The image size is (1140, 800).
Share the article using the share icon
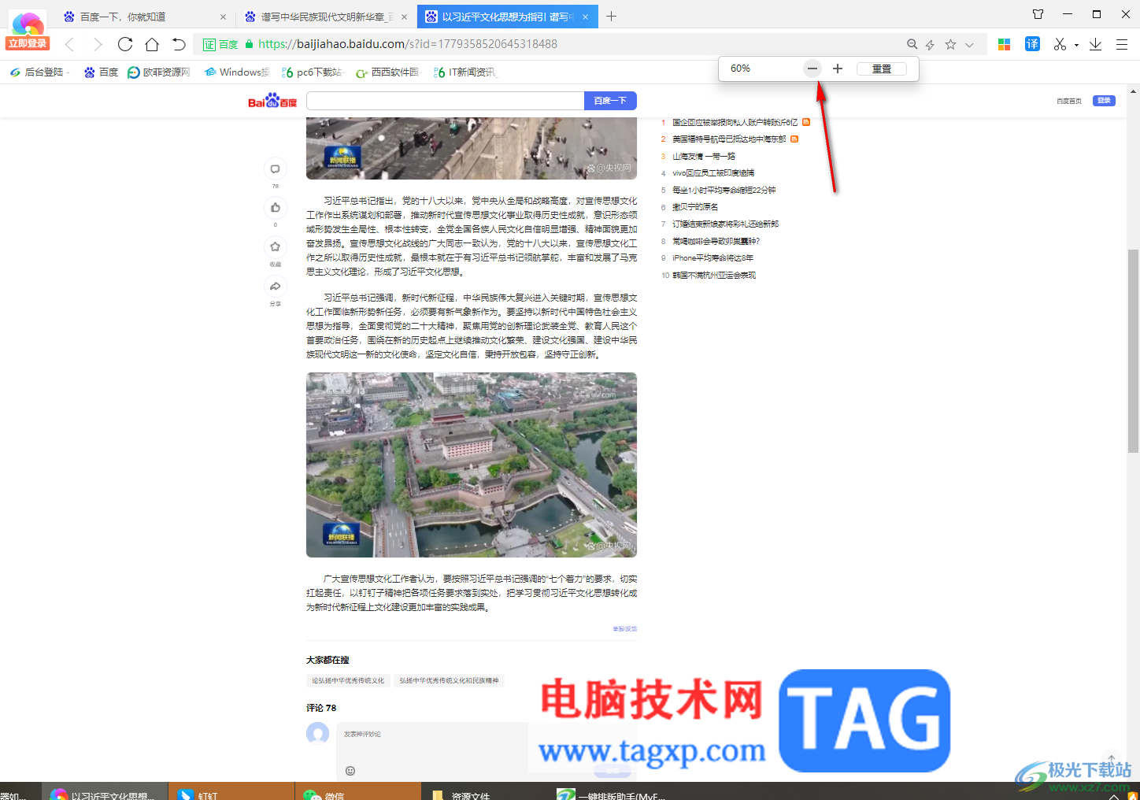click(275, 285)
